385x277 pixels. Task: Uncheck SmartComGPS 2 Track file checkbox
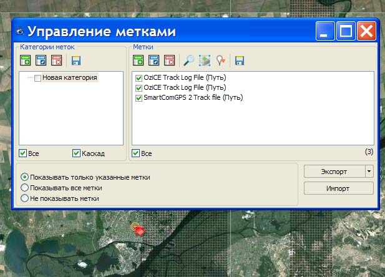139,97
